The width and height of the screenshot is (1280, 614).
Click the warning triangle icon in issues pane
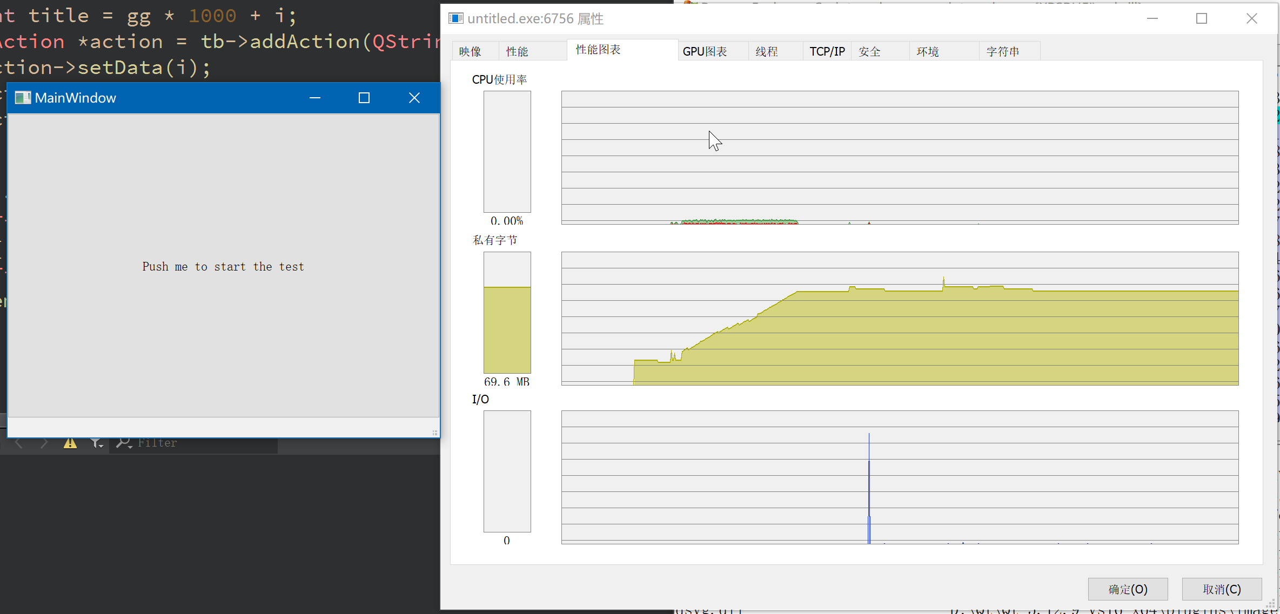pos(70,443)
